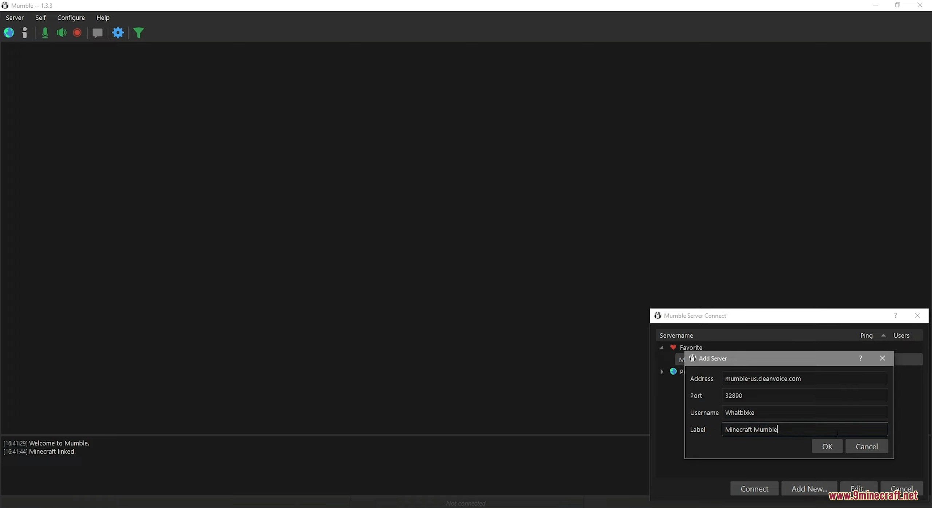Click the 'Welcome to Mumble.' log line
This screenshot has width=932, height=508.
click(59, 443)
